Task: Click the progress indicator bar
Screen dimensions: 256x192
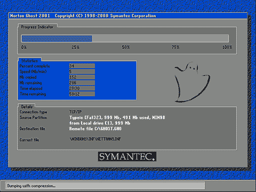Action: [125, 38]
